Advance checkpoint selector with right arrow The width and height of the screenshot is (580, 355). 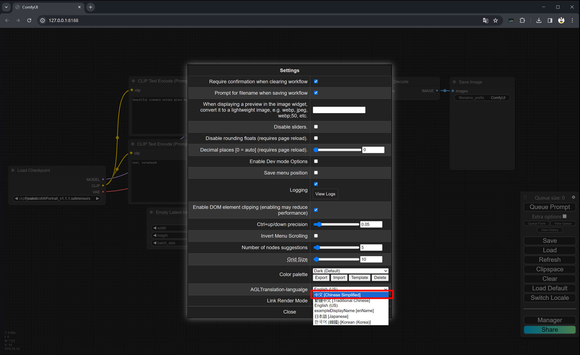pyautogui.click(x=97, y=198)
